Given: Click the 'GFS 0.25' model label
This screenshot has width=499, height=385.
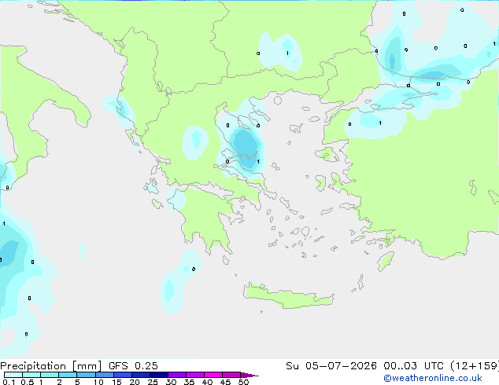Looking at the screenshot, I should (x=133, y=366).
